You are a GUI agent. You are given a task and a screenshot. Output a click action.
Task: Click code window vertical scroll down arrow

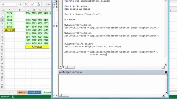[x=166, y=64]
